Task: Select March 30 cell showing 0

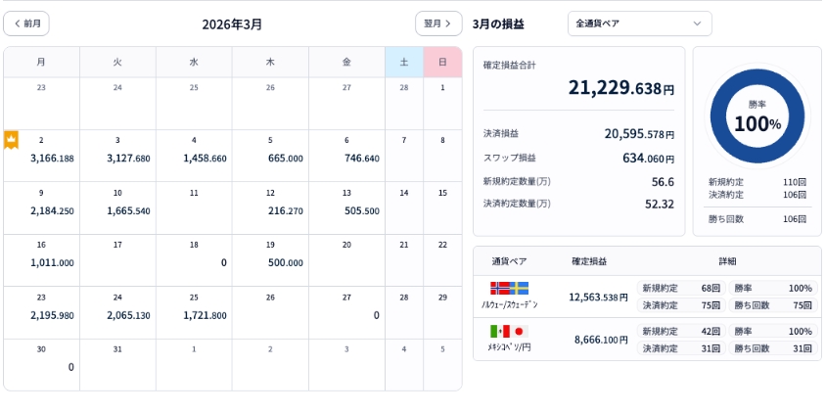Action: 42,364
